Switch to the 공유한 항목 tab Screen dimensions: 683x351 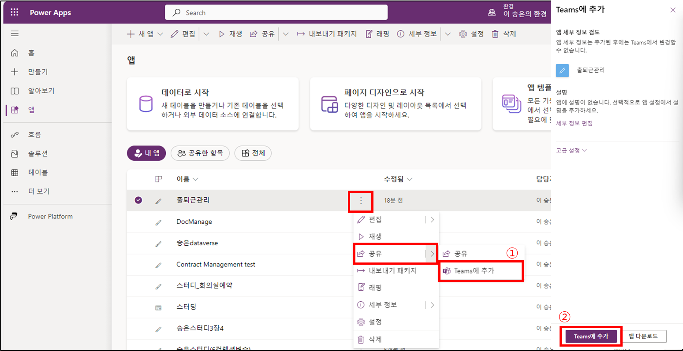[200, 153]
